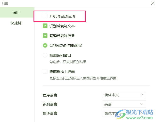Screen dimensions: 156x122
Task: Open the 识别语言 dropdown showing 英语
Action: (x=124, y=104)
